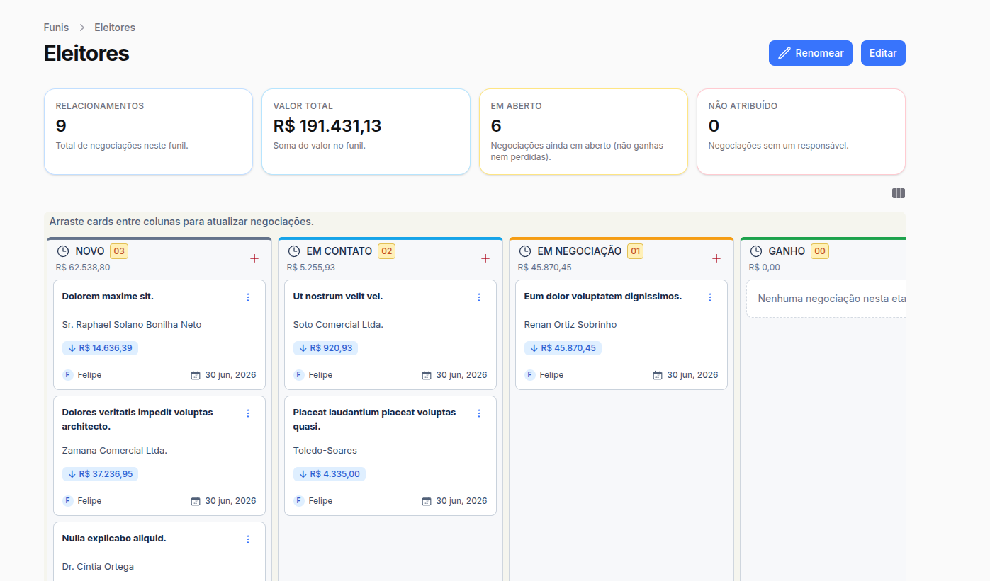Image resolution: width=990 pixels, height=581 pixels.
Task: Open options menu for Ut nostrum velit card
Action: [x=479, y=297]
